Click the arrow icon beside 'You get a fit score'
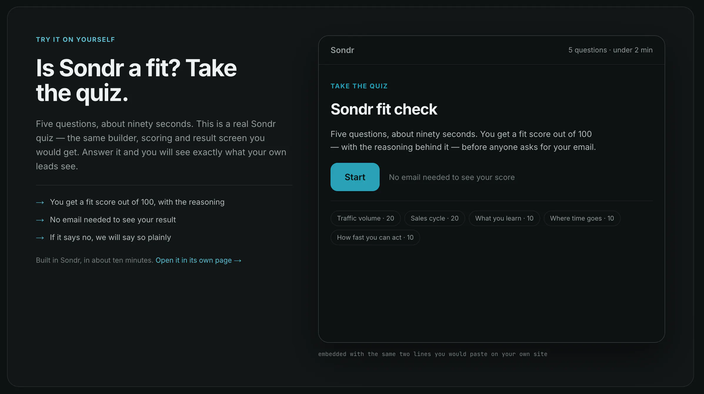Screen dimensions: 704x394 [40, 202]
